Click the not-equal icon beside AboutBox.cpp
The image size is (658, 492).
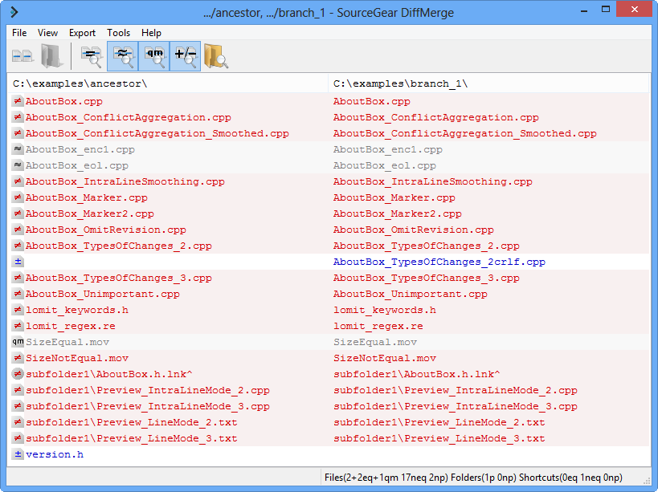(18, 102)
